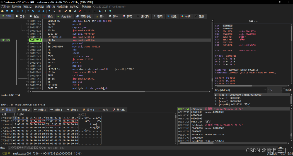The height and width of the screenshot is (156, 293).
Task: Toggle breakpoint bullet at 0041F349
Action: tap(28, 69)
